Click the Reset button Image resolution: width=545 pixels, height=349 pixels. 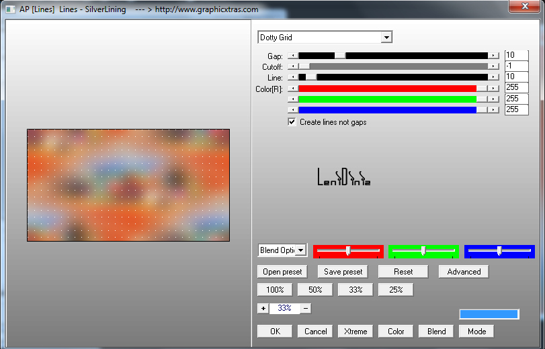point(403,272)
